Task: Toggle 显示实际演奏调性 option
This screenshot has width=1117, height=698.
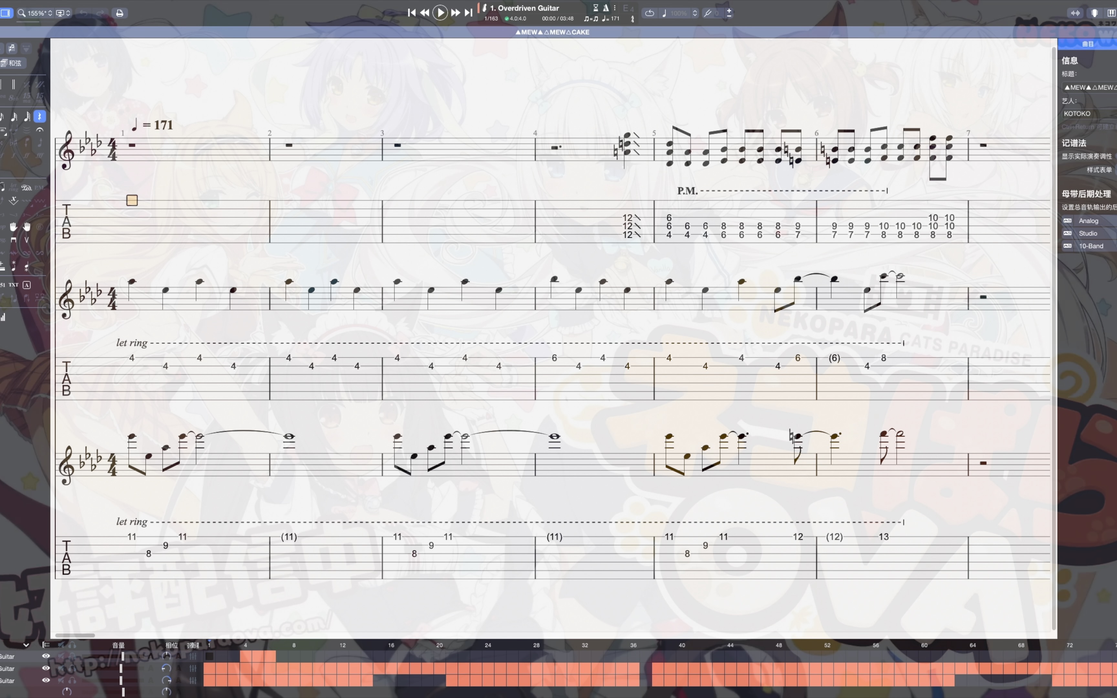Action: [x=1087, y=156]
